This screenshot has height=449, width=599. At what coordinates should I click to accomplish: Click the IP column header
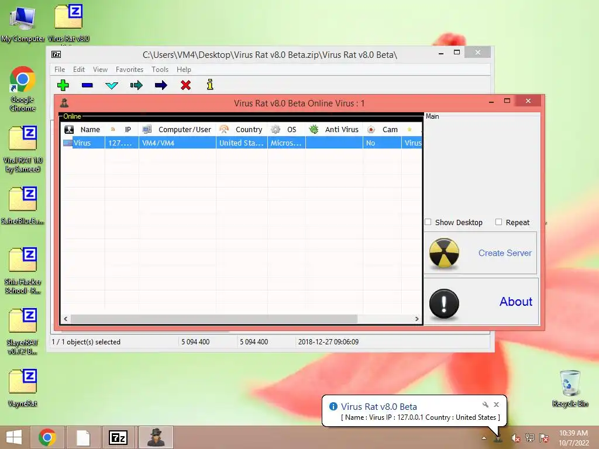click(x=122, y=129)
